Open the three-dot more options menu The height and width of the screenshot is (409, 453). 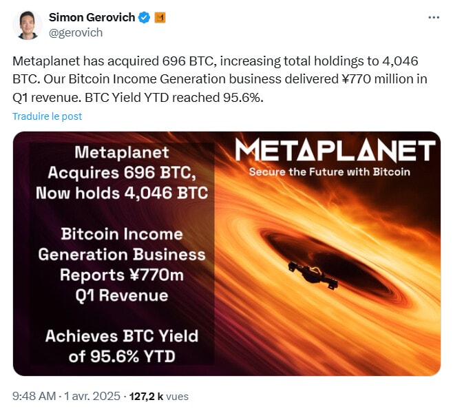pyautogui.click(x=433, y=18)
